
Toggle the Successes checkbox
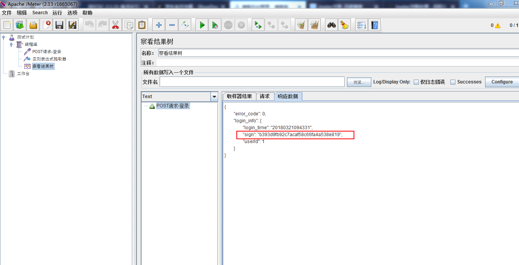coord(453,82)
